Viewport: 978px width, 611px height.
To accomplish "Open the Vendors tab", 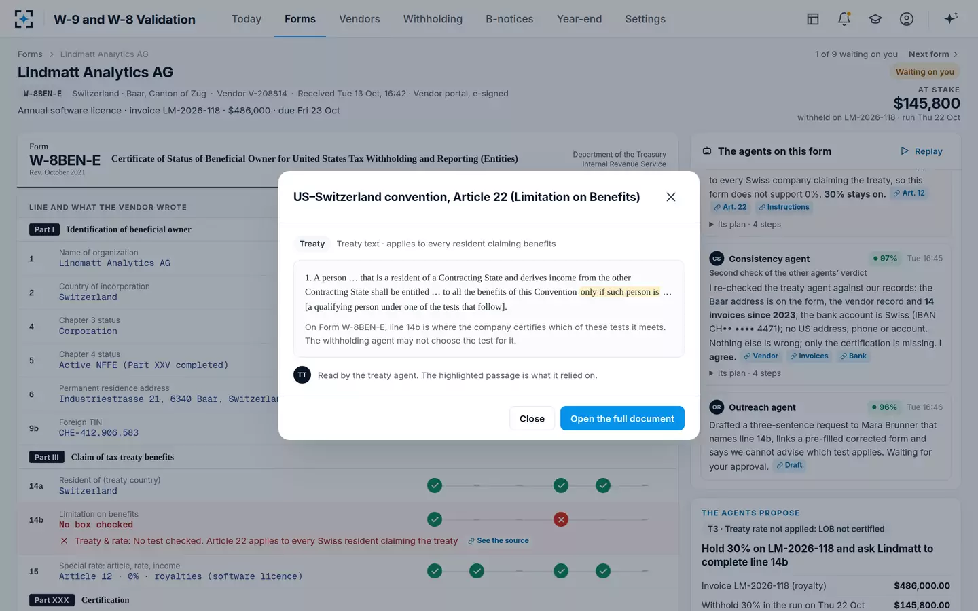I will tap(359, 19).
